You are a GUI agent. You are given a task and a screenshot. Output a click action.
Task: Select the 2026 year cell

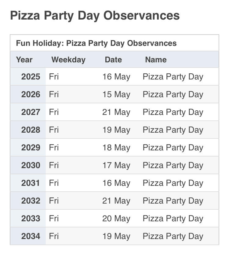[x=28, y=94]
